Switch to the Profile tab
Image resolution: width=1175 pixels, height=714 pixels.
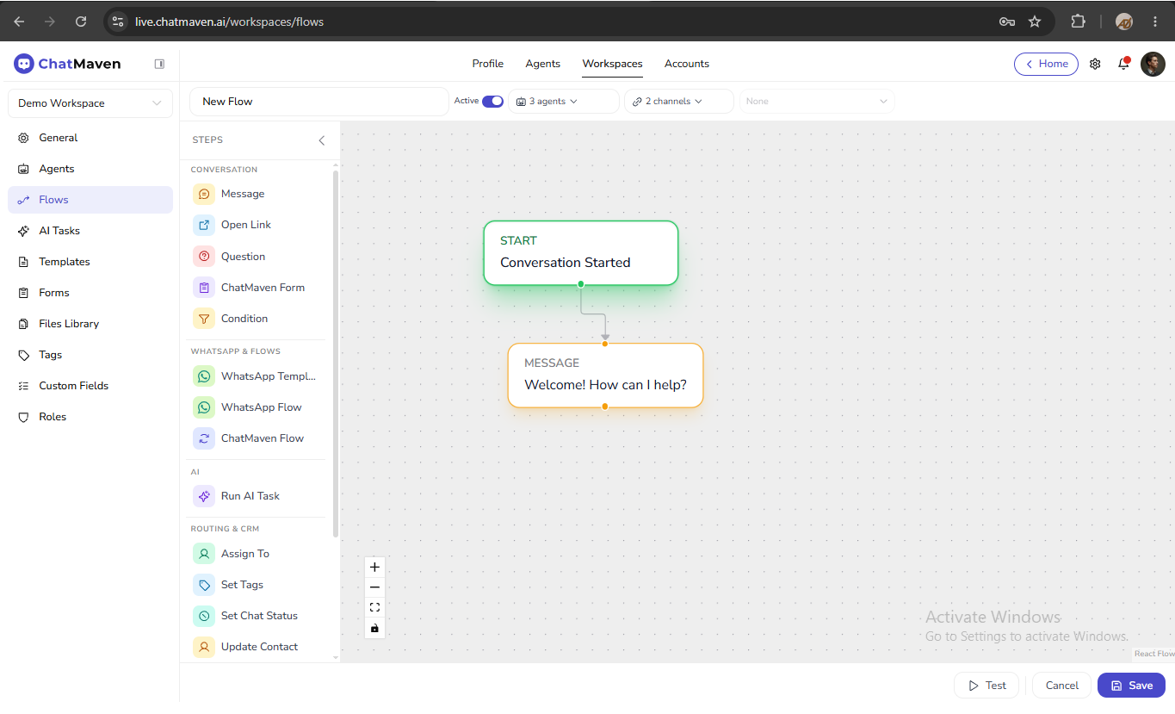(x=488, y=64)
